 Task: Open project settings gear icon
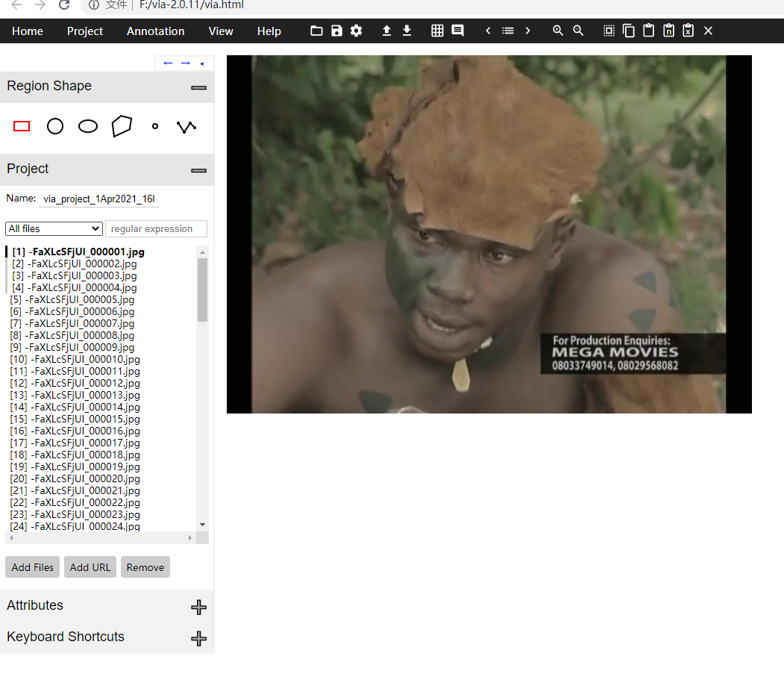coord(356,31)
